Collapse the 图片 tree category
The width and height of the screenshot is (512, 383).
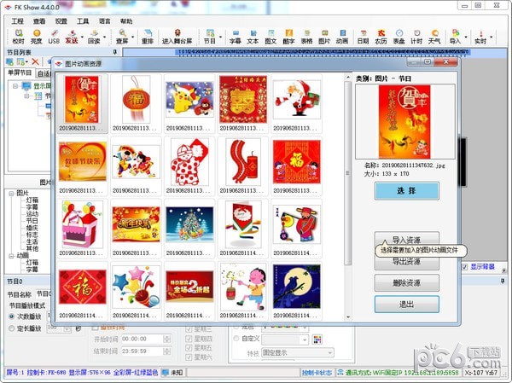click(11, 194)
